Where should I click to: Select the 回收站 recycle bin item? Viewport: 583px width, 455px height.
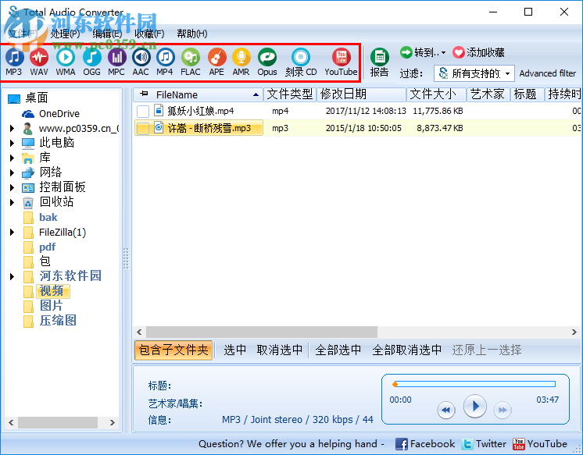click(x=56, y=201)
